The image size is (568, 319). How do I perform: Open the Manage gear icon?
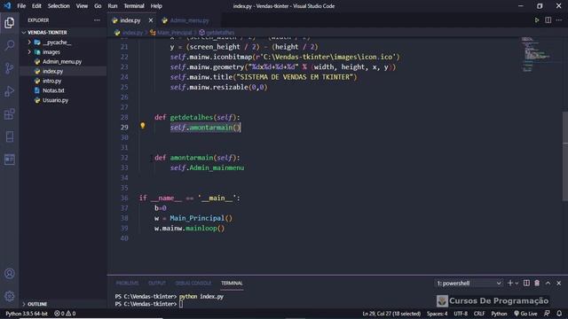click(10, 296)
